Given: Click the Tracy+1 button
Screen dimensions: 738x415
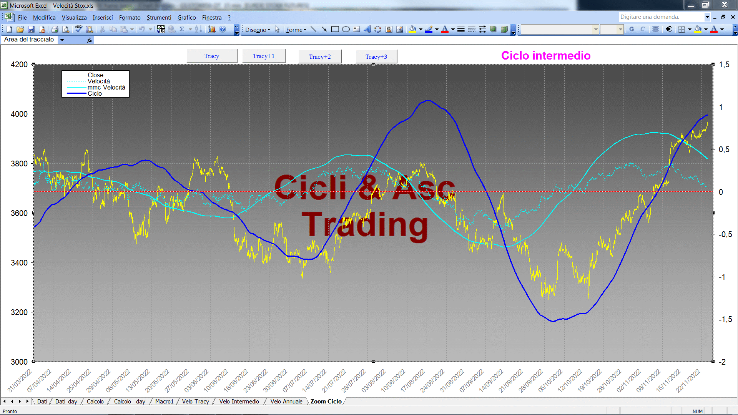Looking at the screenshot, I should [264, 56].
